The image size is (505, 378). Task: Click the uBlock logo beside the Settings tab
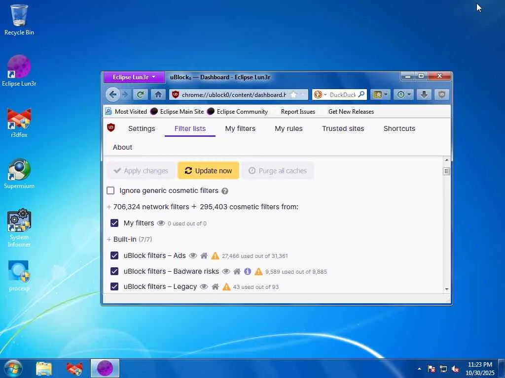click(x=111, y=127)
